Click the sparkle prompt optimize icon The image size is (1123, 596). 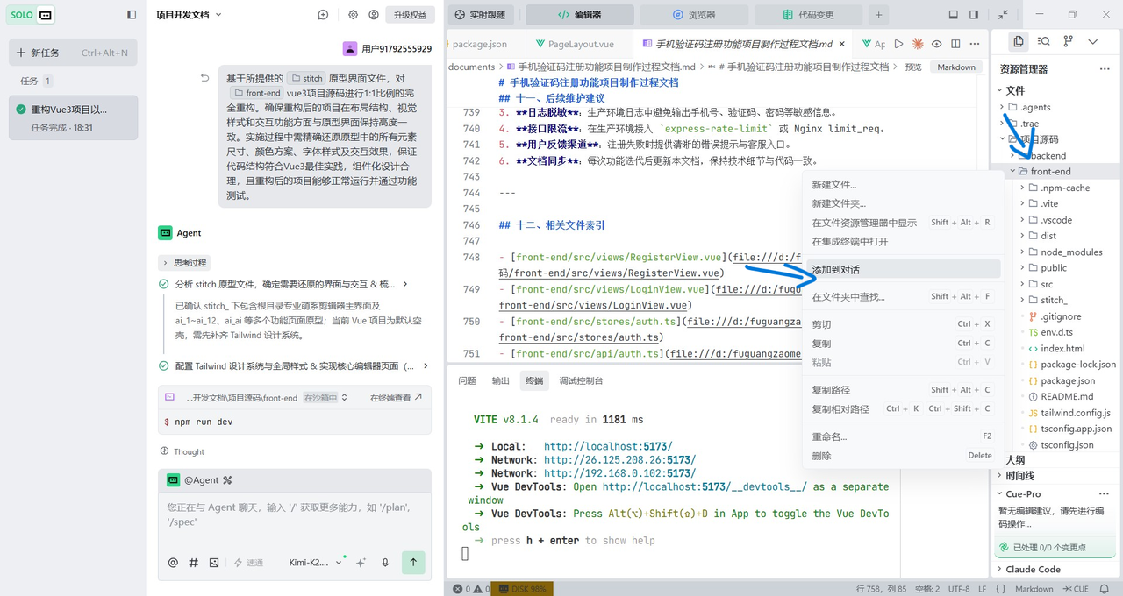pyautogui.click(x=361, y=563)
